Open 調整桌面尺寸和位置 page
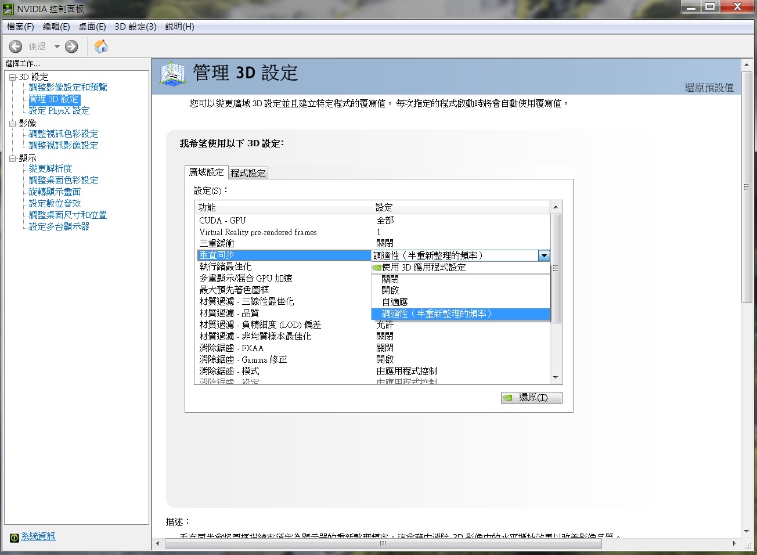 coord(68,215)
